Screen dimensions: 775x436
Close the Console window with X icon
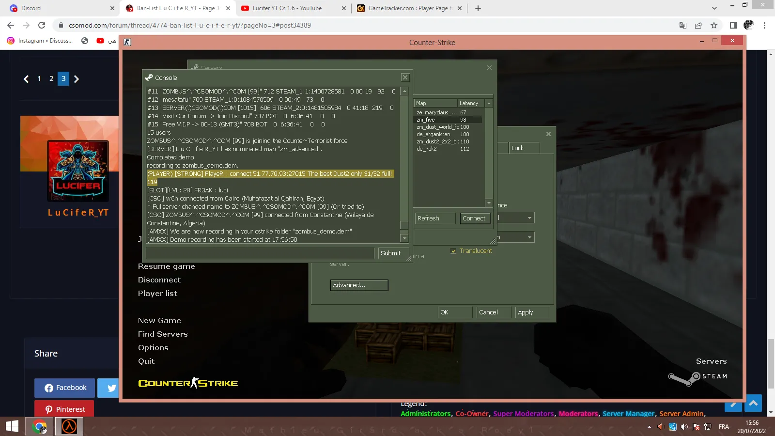(x=405, y=78)
